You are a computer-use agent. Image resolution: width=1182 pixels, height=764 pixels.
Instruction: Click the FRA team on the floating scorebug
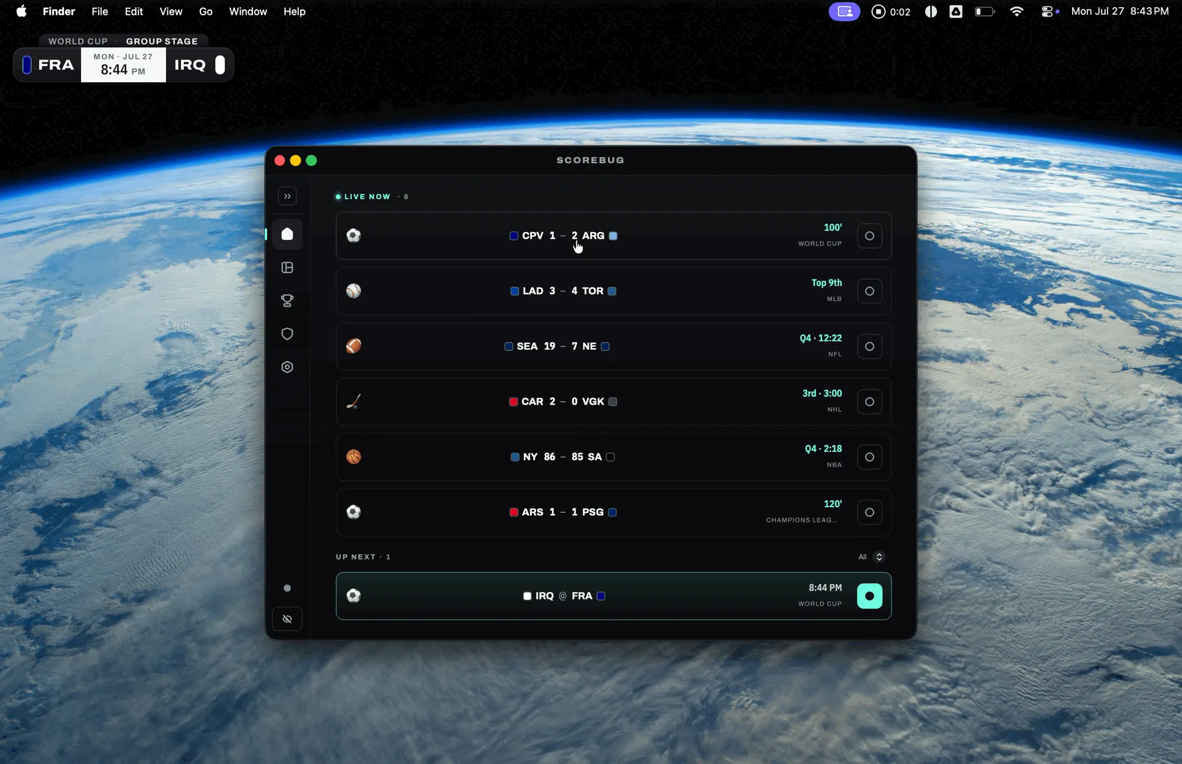(x=48, y=65)
